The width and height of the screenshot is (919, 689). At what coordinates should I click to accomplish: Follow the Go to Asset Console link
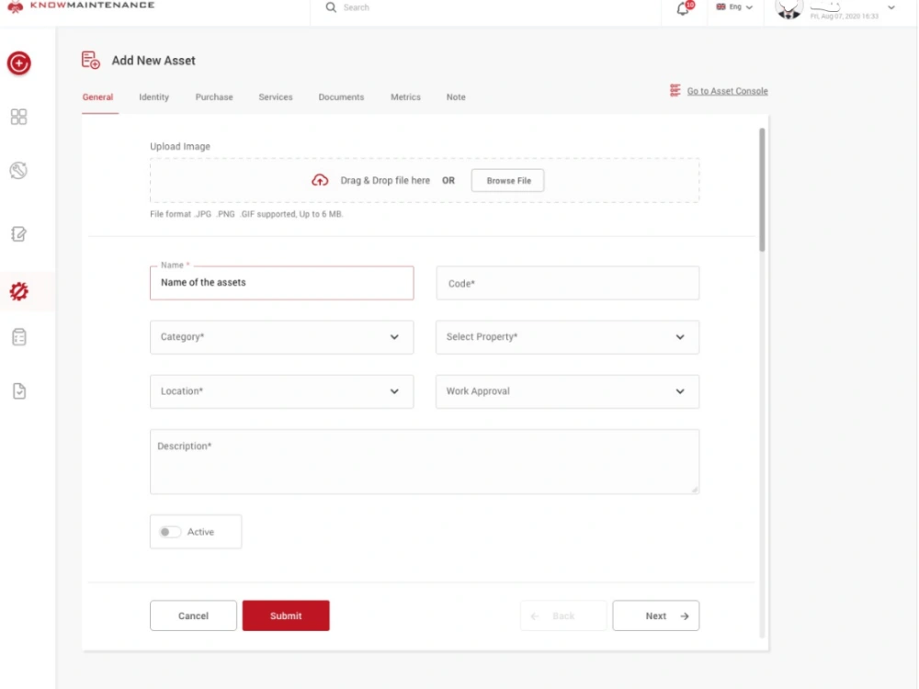coord(727,91)
